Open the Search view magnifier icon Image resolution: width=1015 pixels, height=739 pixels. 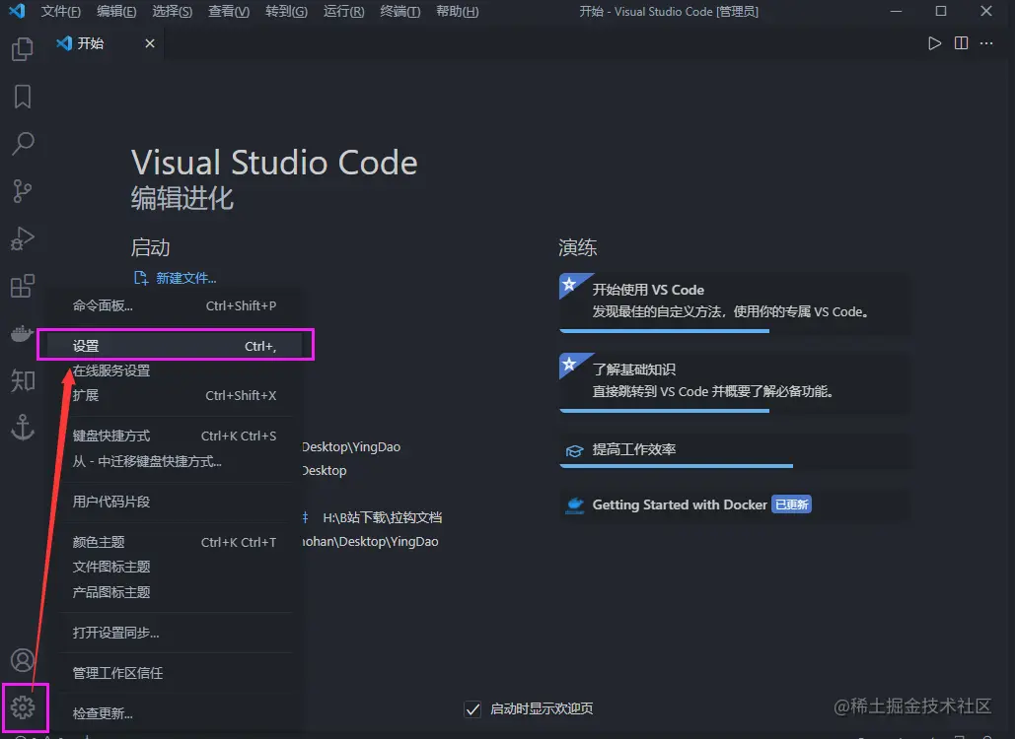coord(23,144)
